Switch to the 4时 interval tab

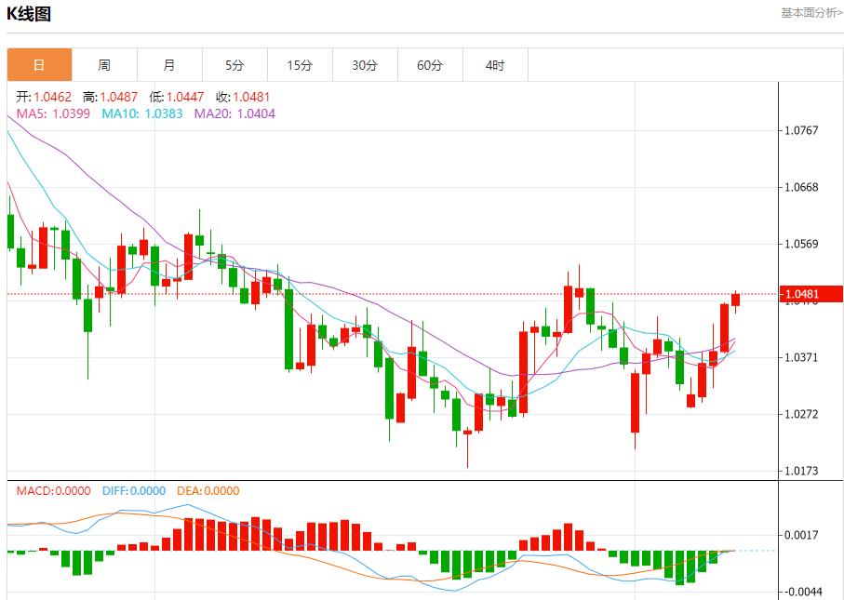495,65
